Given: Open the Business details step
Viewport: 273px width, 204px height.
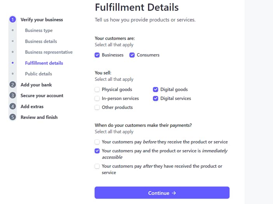Looking at the screenshot, I should coord(41,41).
